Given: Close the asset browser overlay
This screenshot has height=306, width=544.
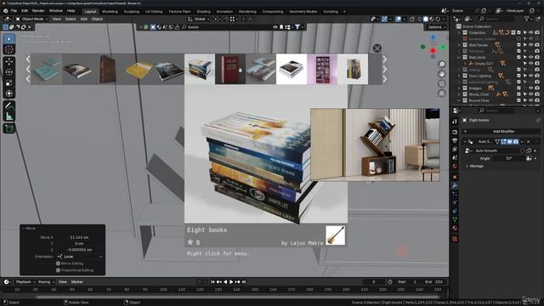Looking at the screenshot, I should [x=377, y=48].
